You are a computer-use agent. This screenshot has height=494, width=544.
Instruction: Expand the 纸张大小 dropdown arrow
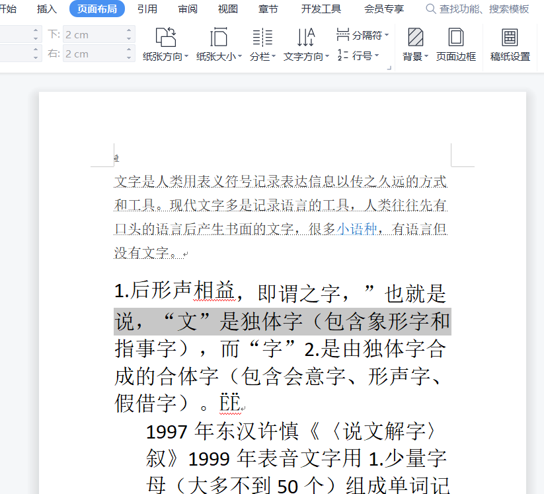pos(240,56)
